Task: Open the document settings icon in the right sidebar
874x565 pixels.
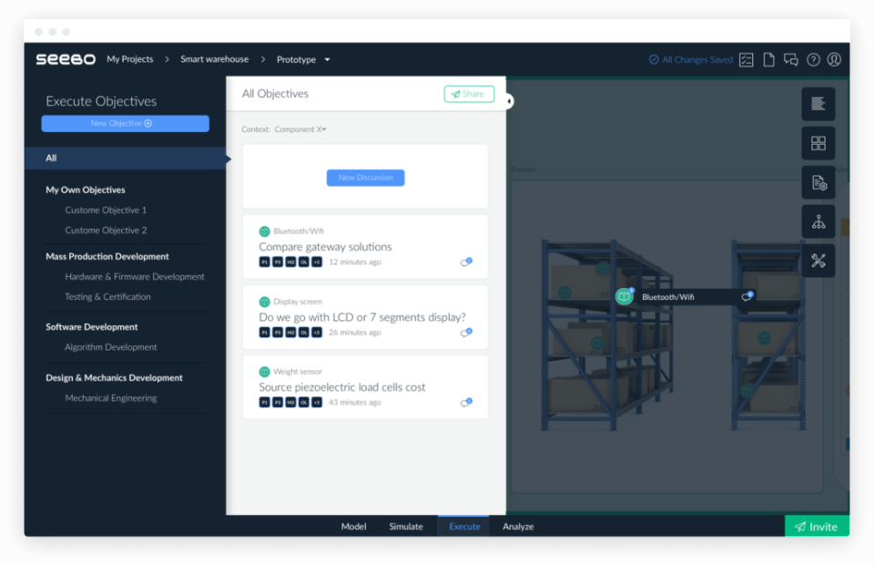Action: click(x=818, y=181)
